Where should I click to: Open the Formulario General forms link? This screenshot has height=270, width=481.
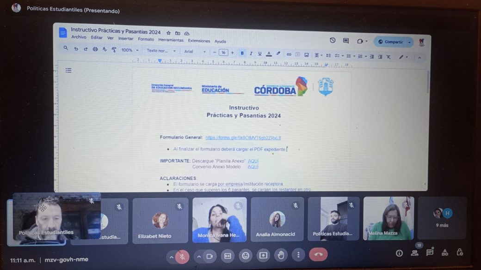click(243, 138)
